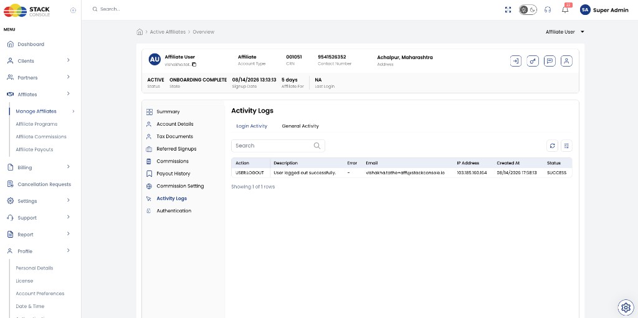Open License under Profile

pyautogui.click(x=24, y=281)
